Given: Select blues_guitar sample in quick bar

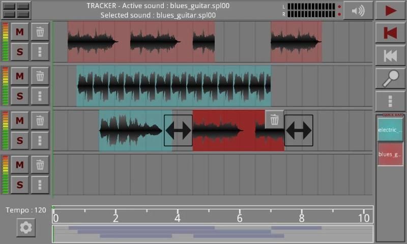Looking at the screenshot, I should [390, 154].
